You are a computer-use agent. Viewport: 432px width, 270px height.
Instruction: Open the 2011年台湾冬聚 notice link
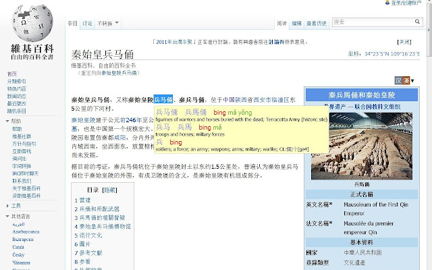point(174,42)
